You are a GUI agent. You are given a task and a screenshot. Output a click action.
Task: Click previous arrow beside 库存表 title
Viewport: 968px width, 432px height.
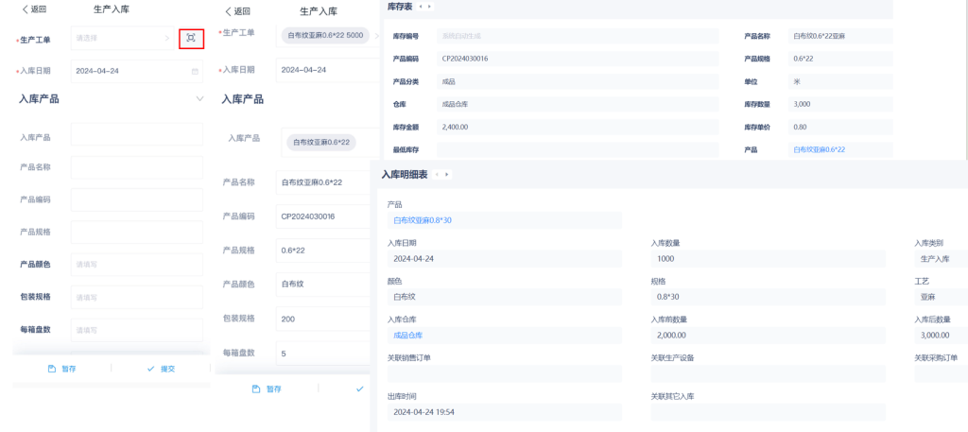pyautogui.click(x=421, y=7)
